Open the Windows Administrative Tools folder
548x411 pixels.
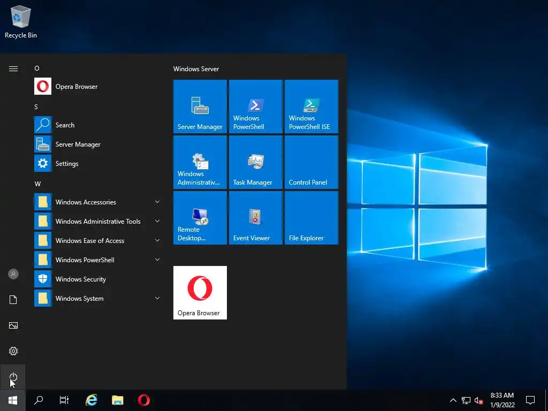tap(98, 222)
